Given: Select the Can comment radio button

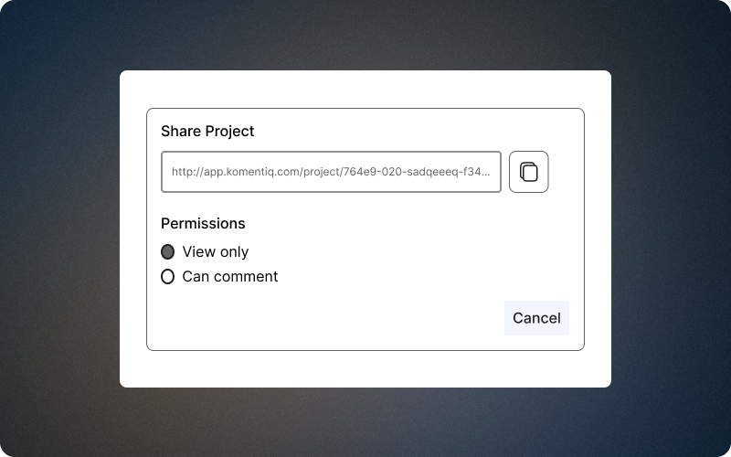Looking at the screenshot, I should click(167, 277).
